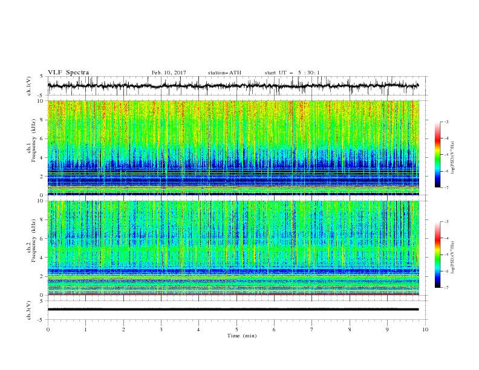This screenshot has width=479, height=370.
Task: Click the "10" kHz tick of ch.2 spectrogram
Action: pyautogui.click(x=42, y=201)
